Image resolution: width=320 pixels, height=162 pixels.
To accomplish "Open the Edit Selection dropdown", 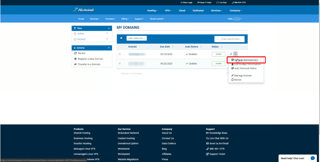I will point(136,38).
